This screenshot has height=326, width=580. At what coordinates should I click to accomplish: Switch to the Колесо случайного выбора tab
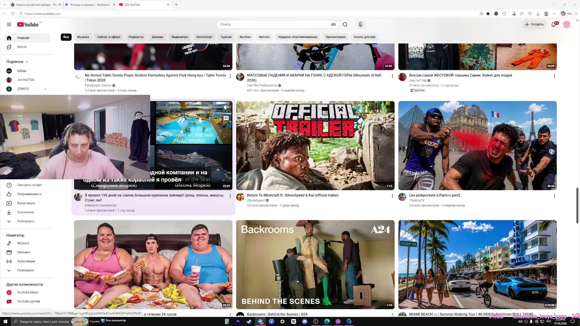[x=35, y=5]
